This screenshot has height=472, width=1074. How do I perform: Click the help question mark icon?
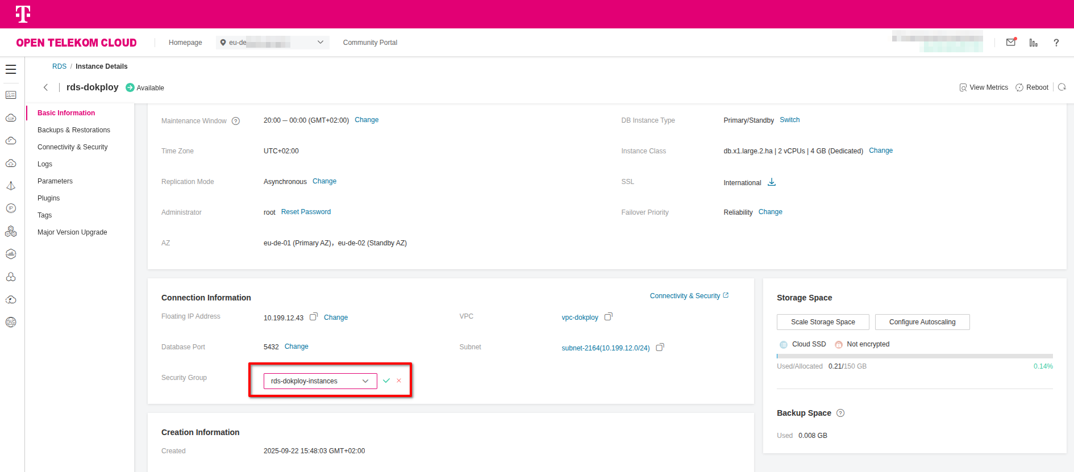point(1056,43)
